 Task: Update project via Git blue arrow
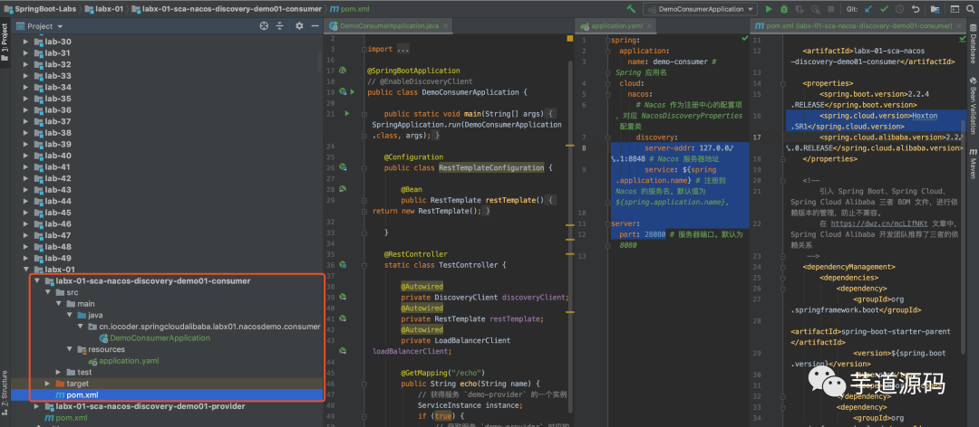click(x=868, y=9)
